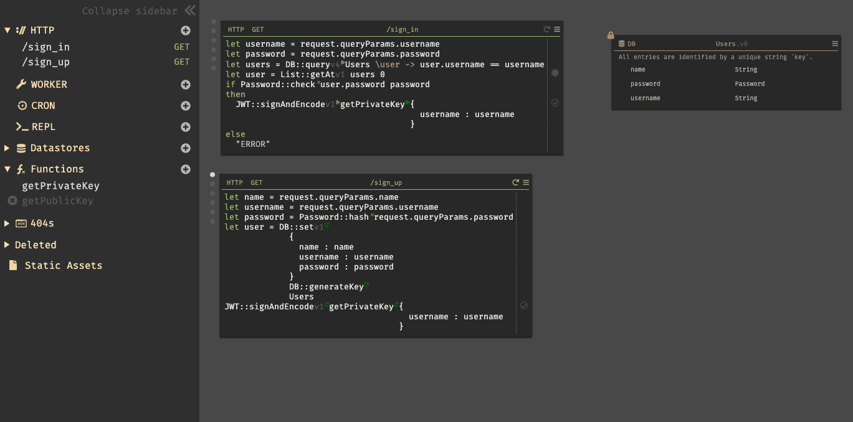The height and width of the screenshot is (422, 853).
Task: Click the delete icon next to getPublicKey
Action: (12, 200)
